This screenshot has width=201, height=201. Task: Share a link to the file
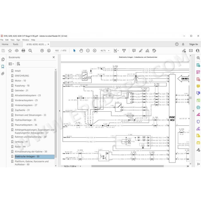(x=184, y=51)
